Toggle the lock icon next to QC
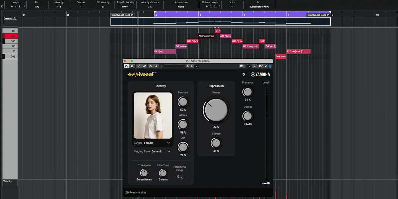This screenshot has height=199, width=398. 266,66
